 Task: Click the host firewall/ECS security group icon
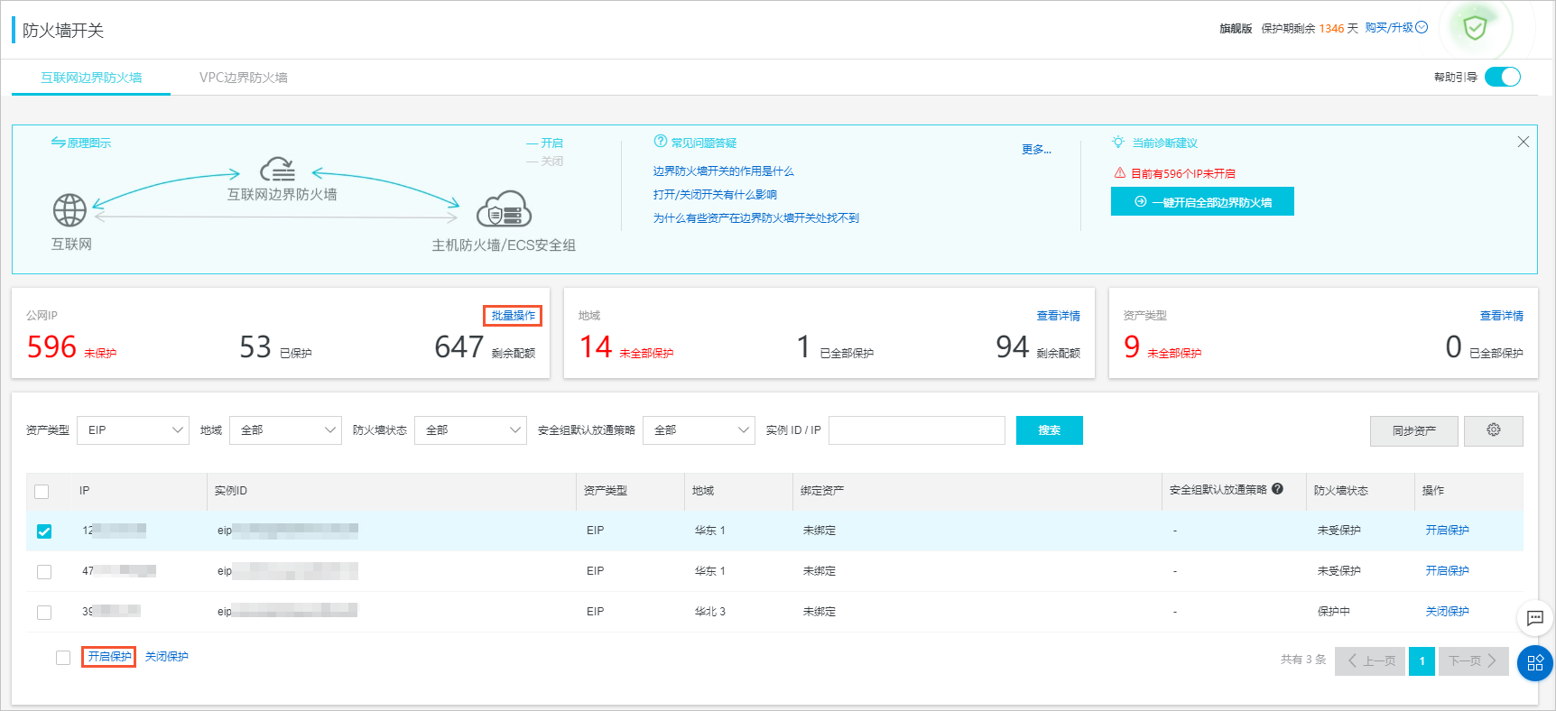click(504, 209)
